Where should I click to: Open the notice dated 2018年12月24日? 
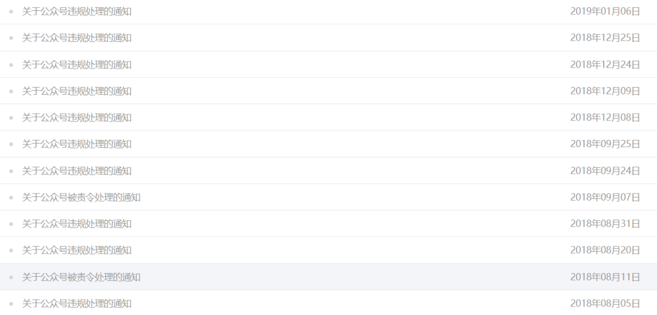click(x=77, y=64)
